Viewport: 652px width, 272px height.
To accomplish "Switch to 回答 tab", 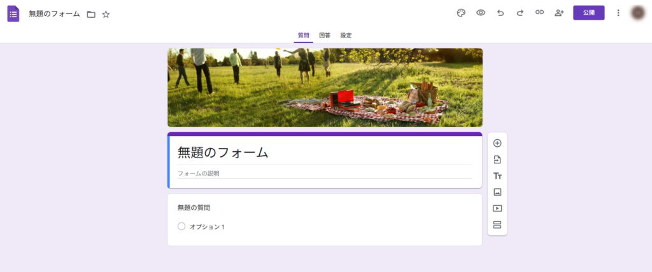I will coord(325,36).
